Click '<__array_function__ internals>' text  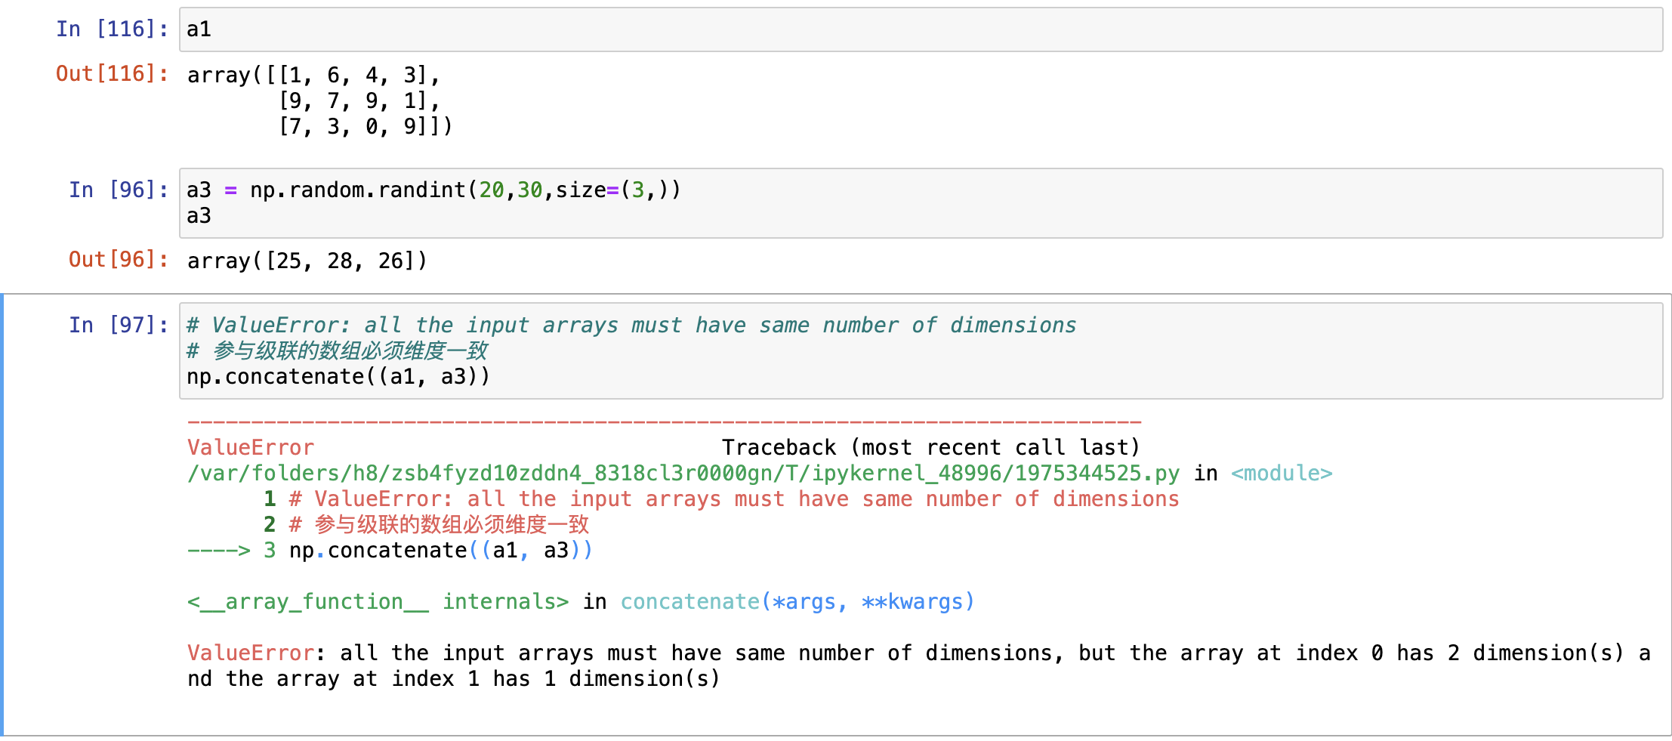(378, 601)
